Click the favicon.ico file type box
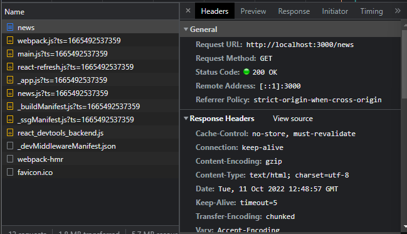This screenshot has height=234, width=407. click(x=10, y=172)
